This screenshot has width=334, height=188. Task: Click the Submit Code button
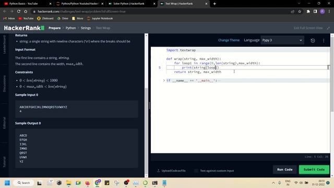click(314, 169)
